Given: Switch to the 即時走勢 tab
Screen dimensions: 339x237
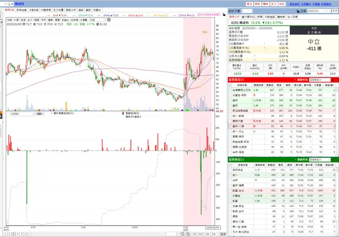Looking at the screenshot, I should pyautogui.click(x=22, y=10).
